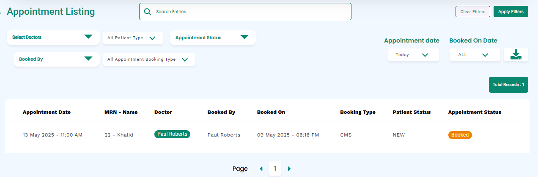Download the appointment list export icon
Image resolution: width=538 pixels, height=177 pixels.
[516, 54]
